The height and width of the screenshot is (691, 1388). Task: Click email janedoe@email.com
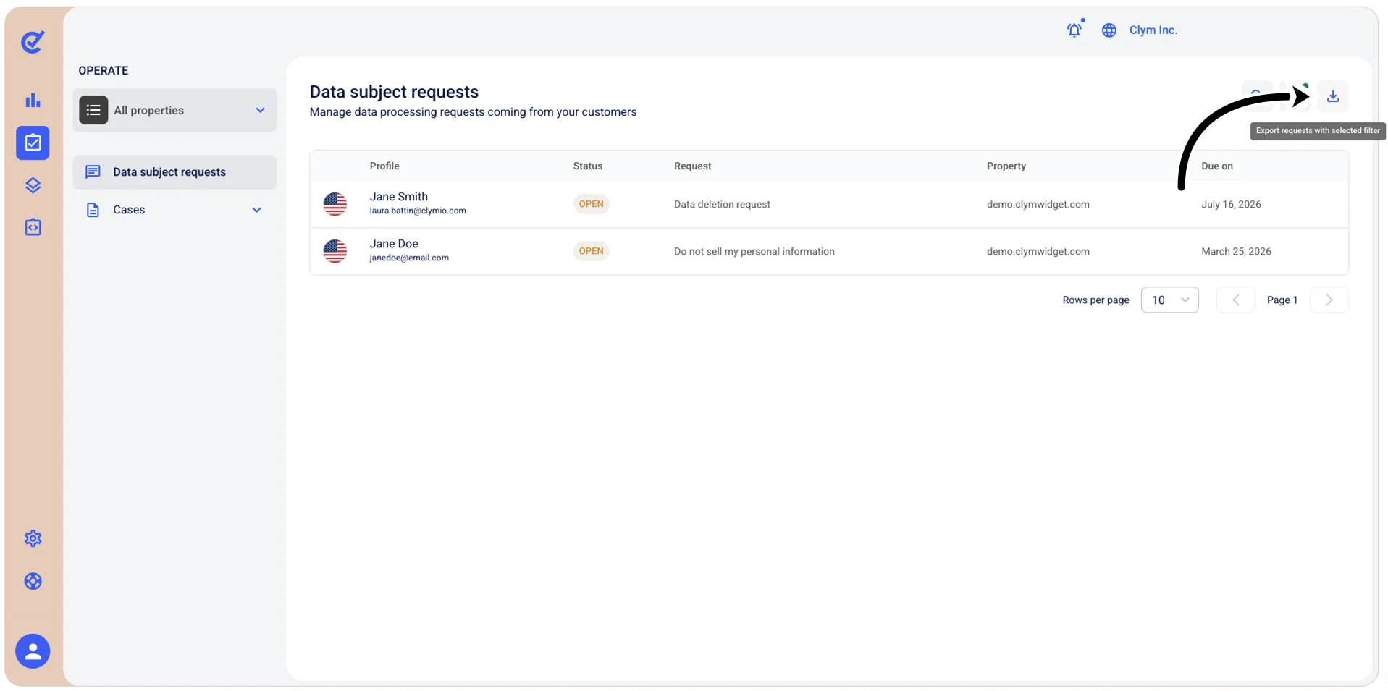coord(409,258)
